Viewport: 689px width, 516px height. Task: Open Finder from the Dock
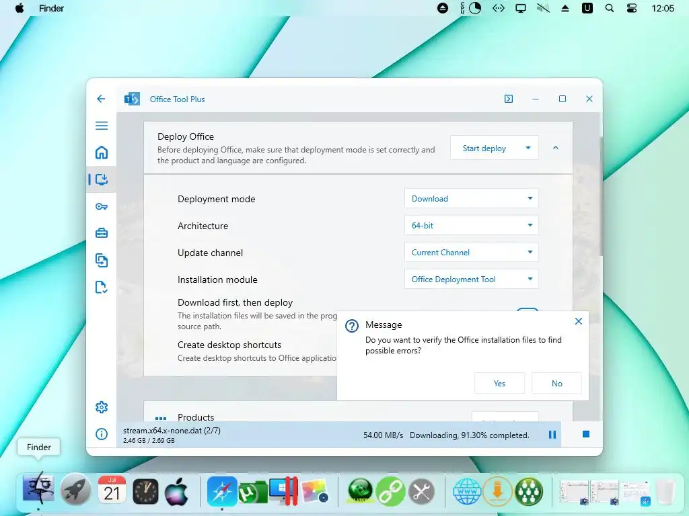click(x=38, y=490)
